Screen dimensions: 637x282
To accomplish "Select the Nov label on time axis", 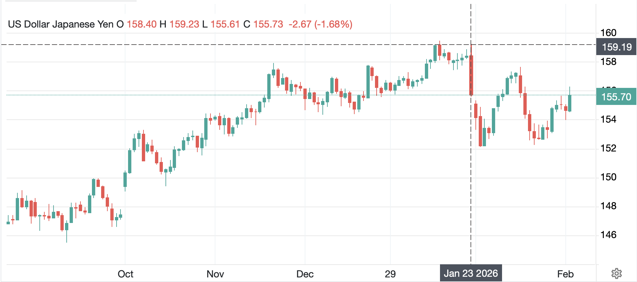I will pyautogui.click(x=215, y=274).
